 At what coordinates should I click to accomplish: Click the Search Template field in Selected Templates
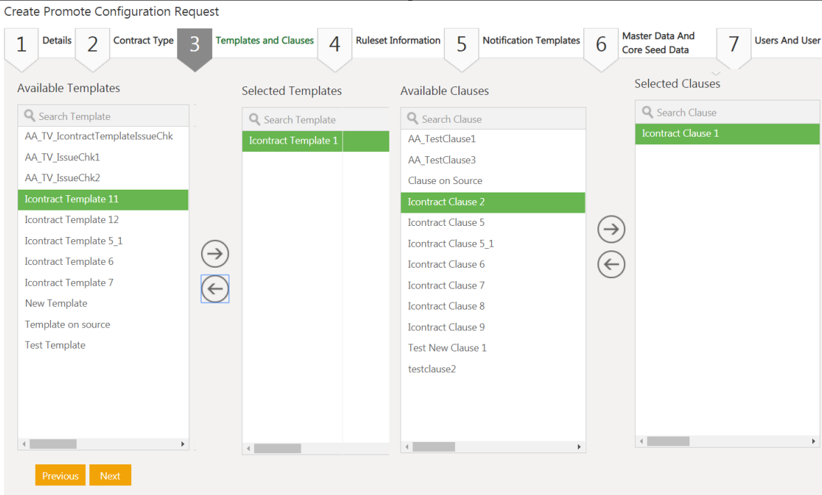tap(321, 120)
